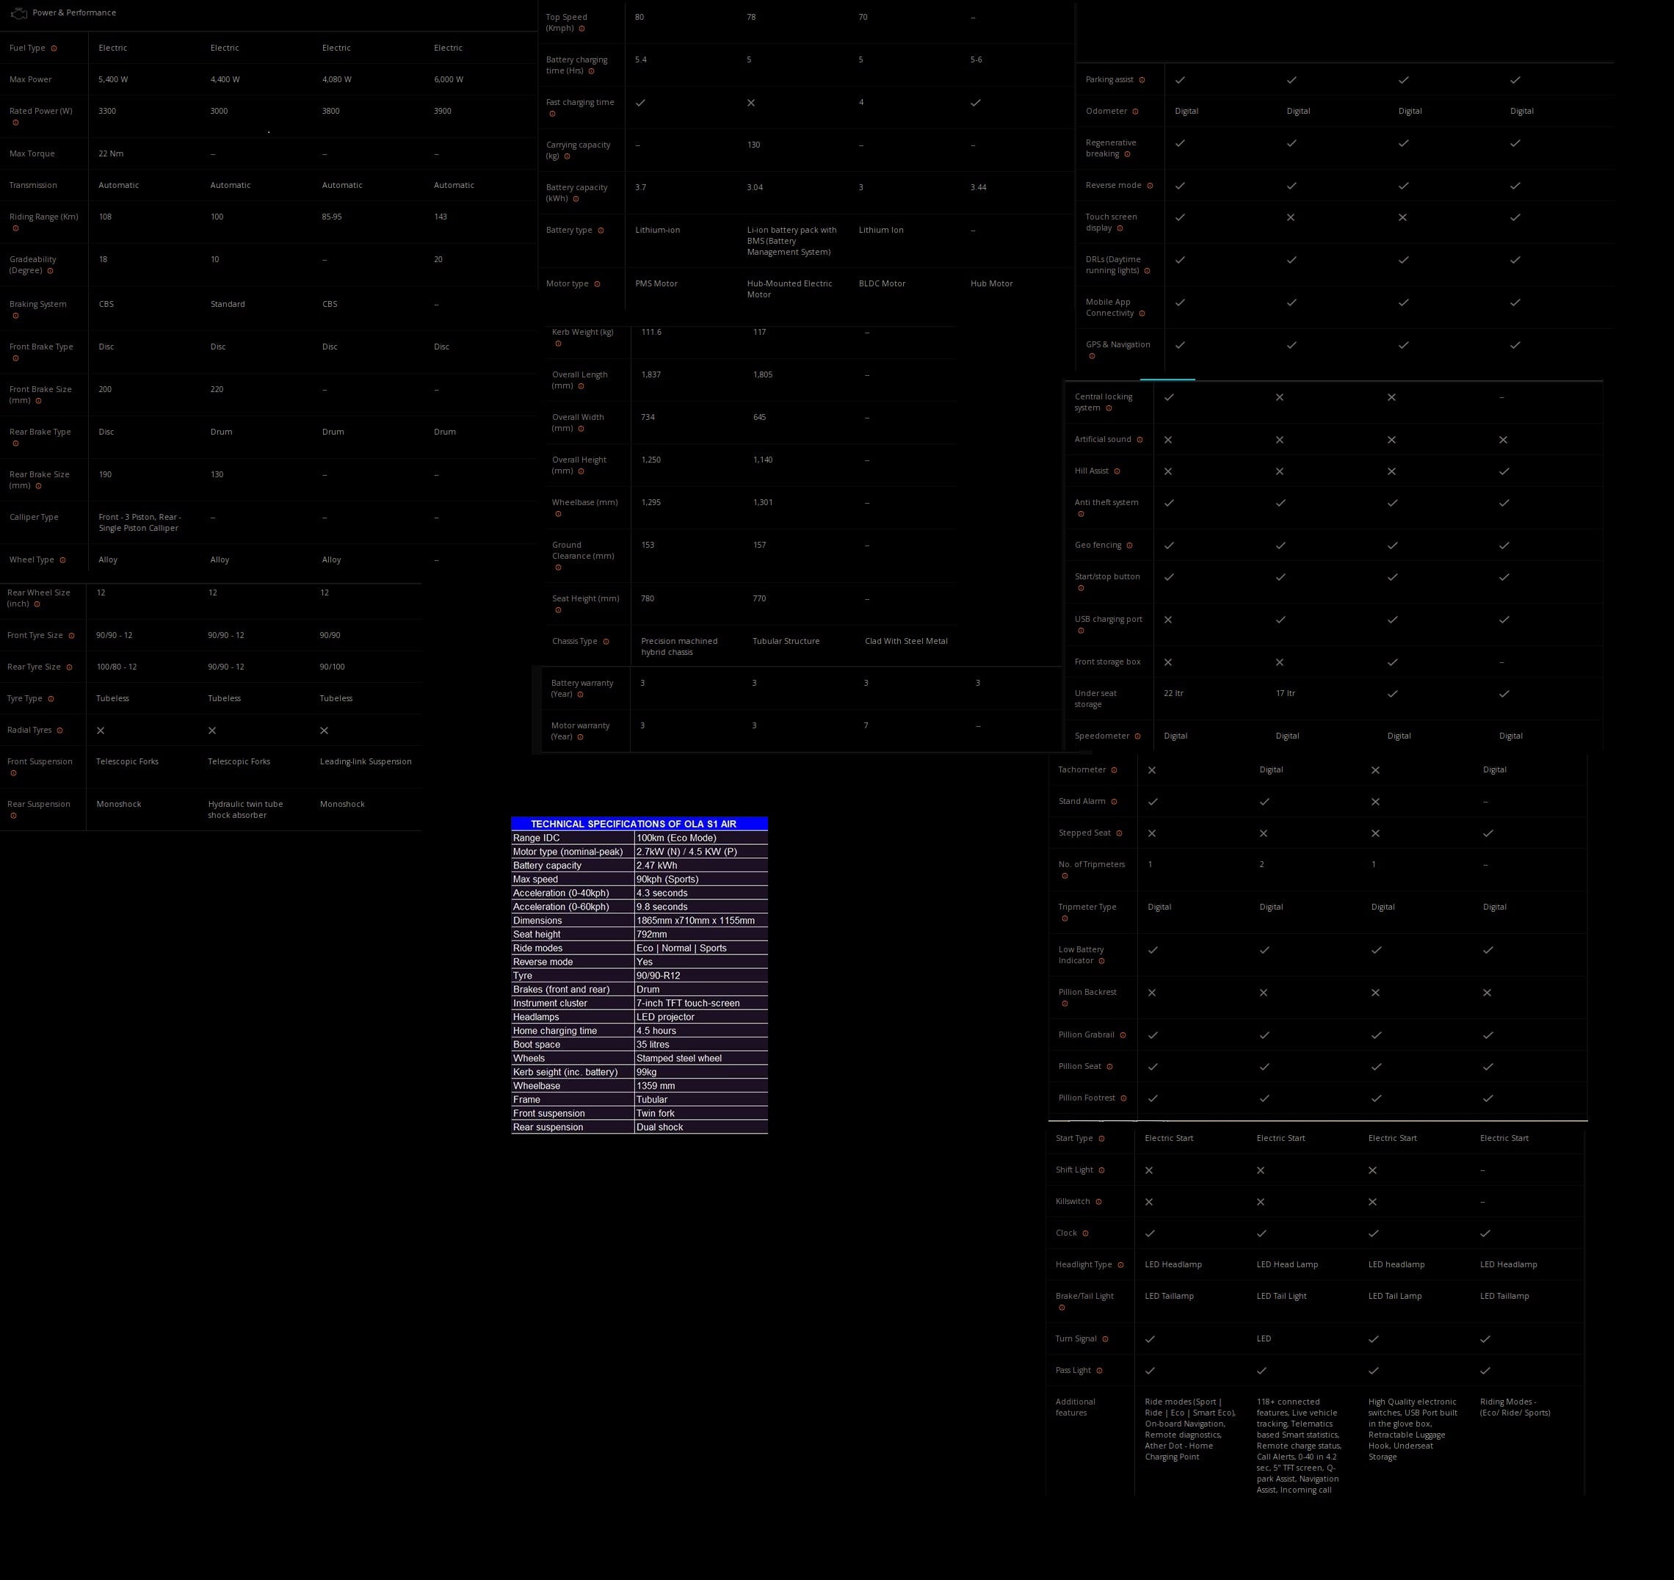1674x1580 pixels.
Task: Click the Front Tyre Size info icon
Action: click(x=71, y=636)
